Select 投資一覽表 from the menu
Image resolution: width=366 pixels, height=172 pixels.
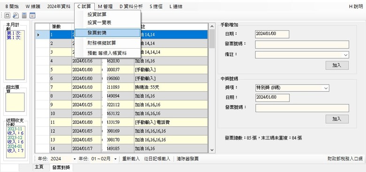107,22
